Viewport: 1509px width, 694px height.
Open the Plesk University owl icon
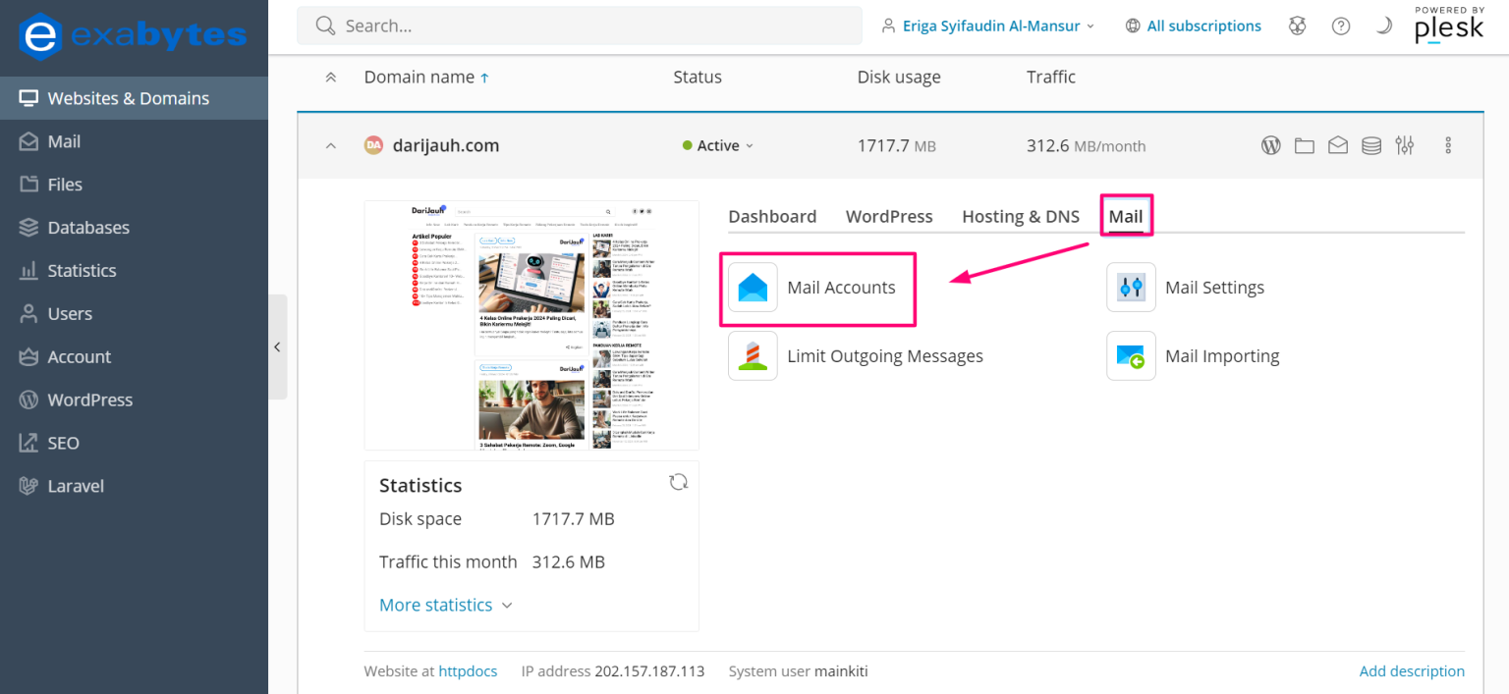1297,26
